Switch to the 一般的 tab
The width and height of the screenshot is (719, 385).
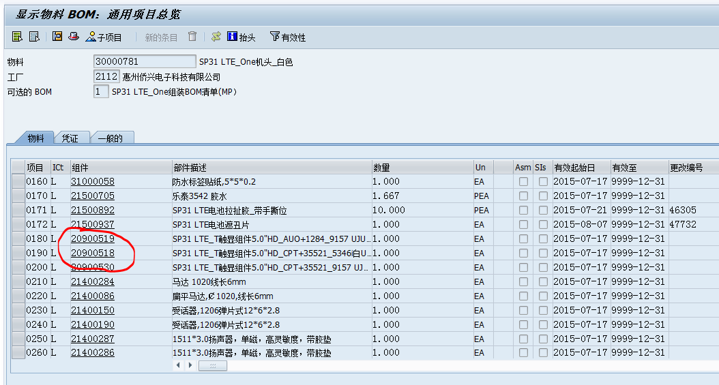[x=111, y=138]
